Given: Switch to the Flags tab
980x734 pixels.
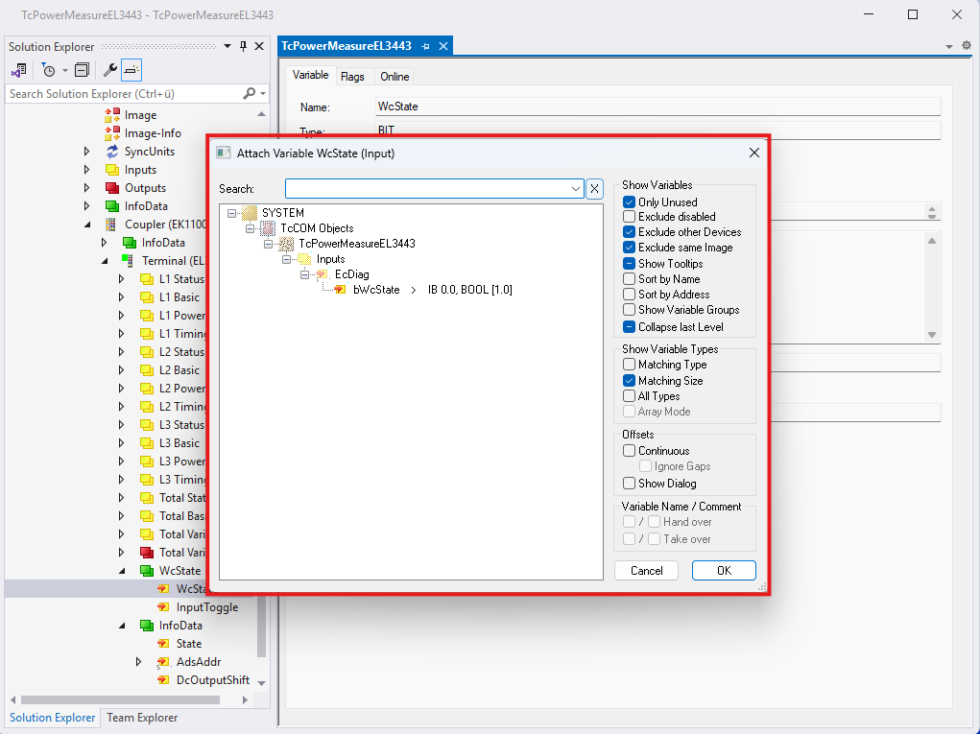Looking at the screenshot, I should tap(352, 77).
